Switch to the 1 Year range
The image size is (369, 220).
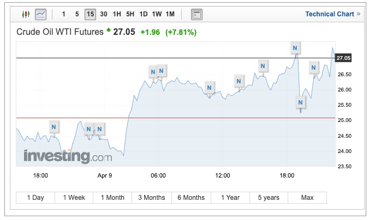229,198
